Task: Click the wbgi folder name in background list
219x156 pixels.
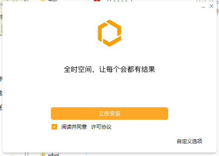Action: (54, 154)
